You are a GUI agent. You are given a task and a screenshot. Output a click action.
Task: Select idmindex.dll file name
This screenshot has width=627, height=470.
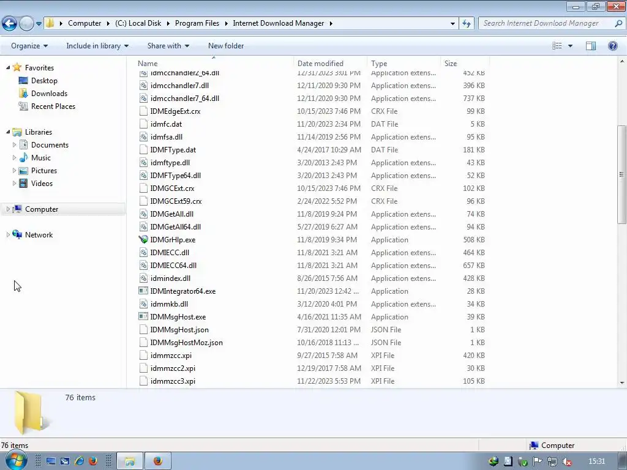pyautogui.click(x=170, y=278)
